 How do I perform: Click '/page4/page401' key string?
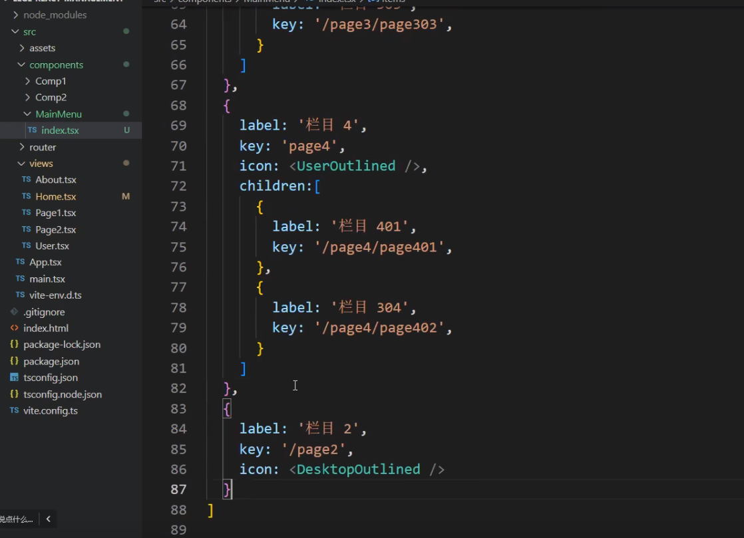click(x=379, y=247)
